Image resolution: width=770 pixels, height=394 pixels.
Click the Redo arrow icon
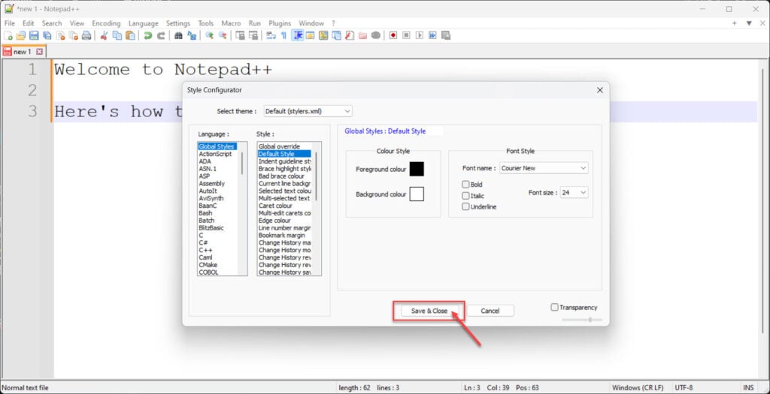point(161,35)
